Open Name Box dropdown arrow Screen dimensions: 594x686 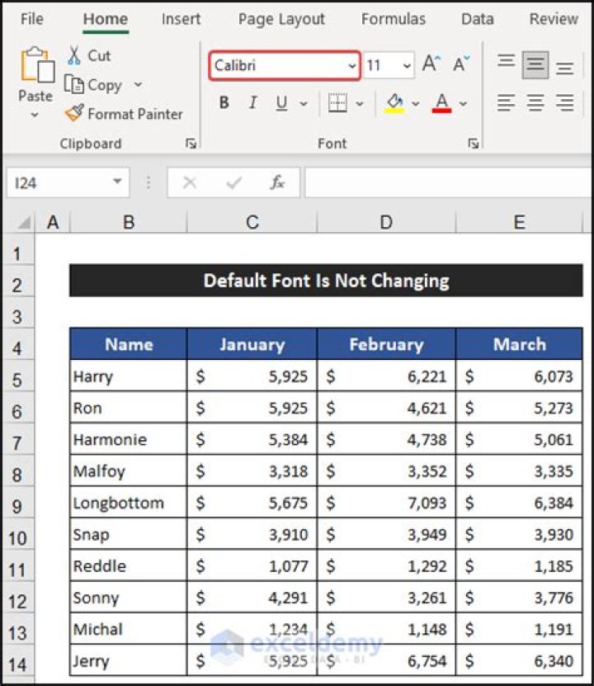tap(117, 181)
